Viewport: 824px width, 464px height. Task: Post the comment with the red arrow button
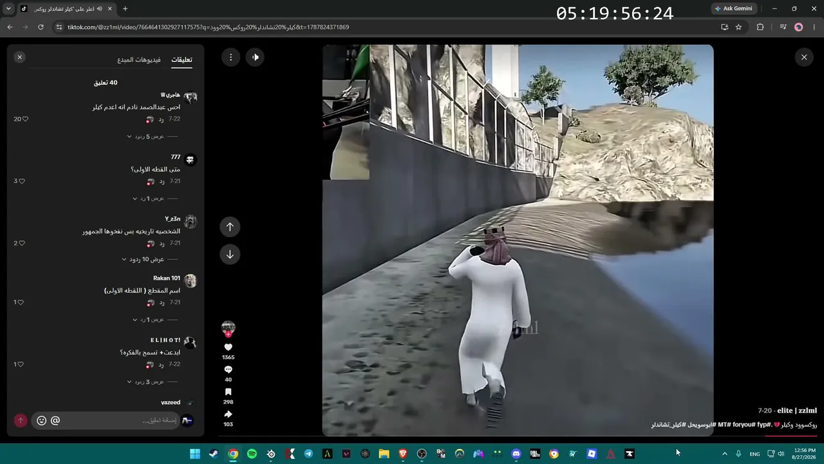(x=21, y=420)
